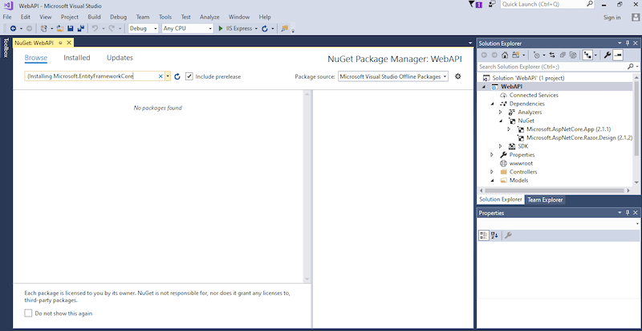Image resolution: width=642 pixels, height=331 pixels.
Task: Select the Connected Services tree item
Action: click(534, 95)
